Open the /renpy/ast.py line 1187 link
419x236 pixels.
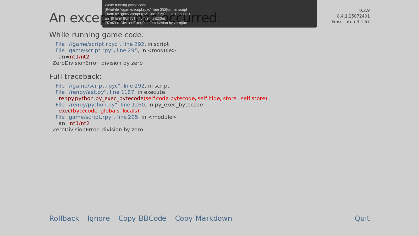pos(95,92)
